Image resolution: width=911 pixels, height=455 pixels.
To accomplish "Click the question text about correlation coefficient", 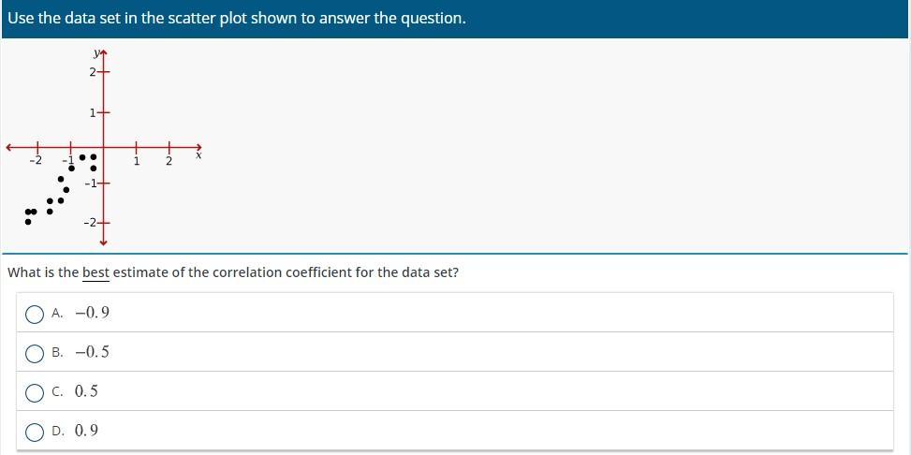I will 233,273.
